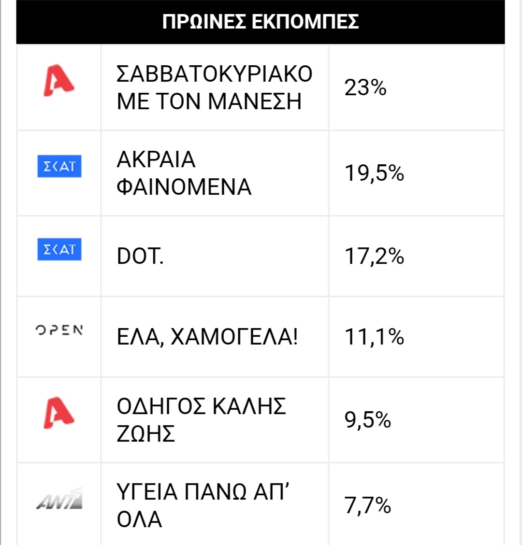522x545 pixels.
Task: Select the 17,2% rating cell
Action: click(416, 256)
